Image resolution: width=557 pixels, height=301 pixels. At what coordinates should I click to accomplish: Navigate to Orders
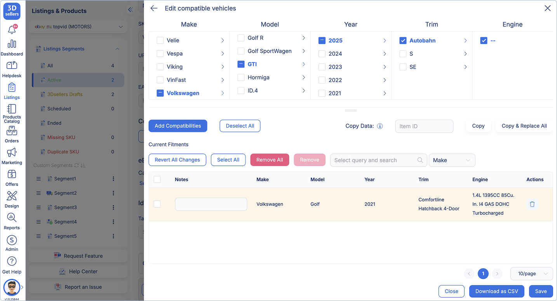pos(12,135)
